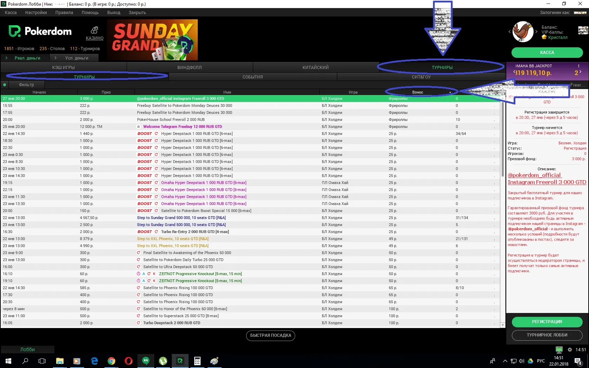
Task: Click the green КАССА button
Action: click(547, 53)
